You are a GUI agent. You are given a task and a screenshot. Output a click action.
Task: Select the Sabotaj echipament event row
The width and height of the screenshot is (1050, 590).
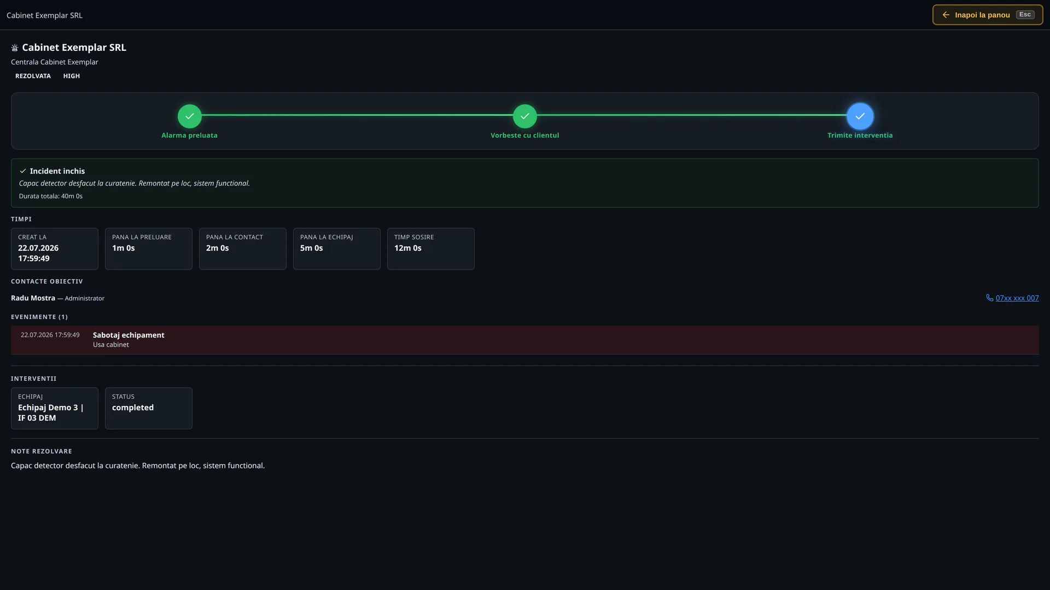(x=525, y=340)
